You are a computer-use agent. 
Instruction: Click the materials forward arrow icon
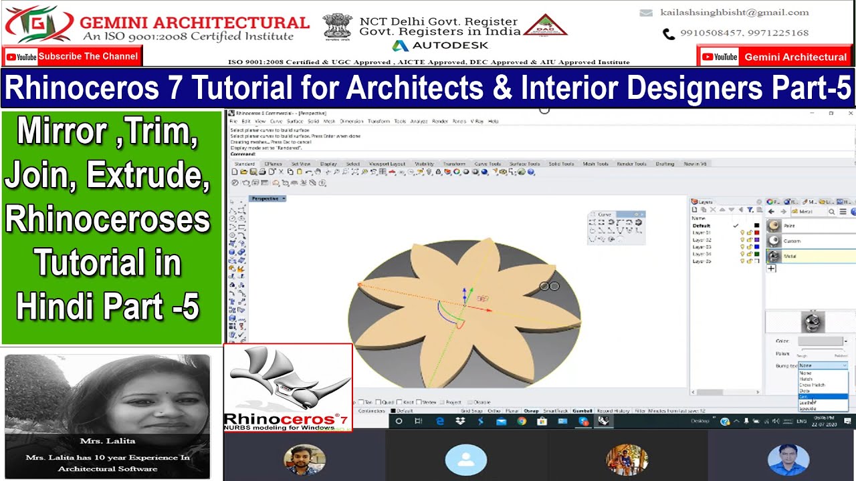click(784, 211)
